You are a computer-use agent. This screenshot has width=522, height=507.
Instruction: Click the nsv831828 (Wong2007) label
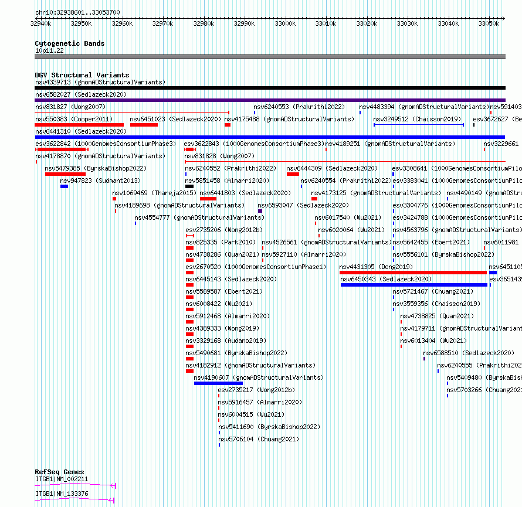tap(219, 156)
